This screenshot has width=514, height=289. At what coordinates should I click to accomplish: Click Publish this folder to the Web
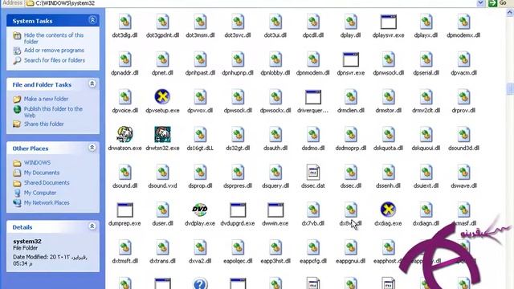[x=53, y=112]
